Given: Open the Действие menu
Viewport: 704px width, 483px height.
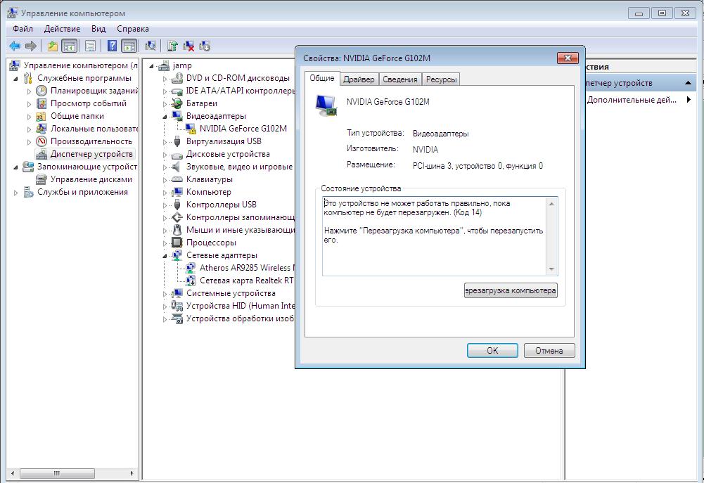Looking at the screenshot, I should pyautogui.click(x=62, y=29).
